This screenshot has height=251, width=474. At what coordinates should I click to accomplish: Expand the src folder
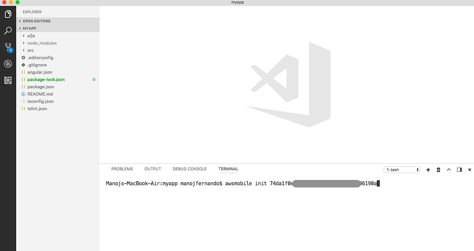click(58, 50)
